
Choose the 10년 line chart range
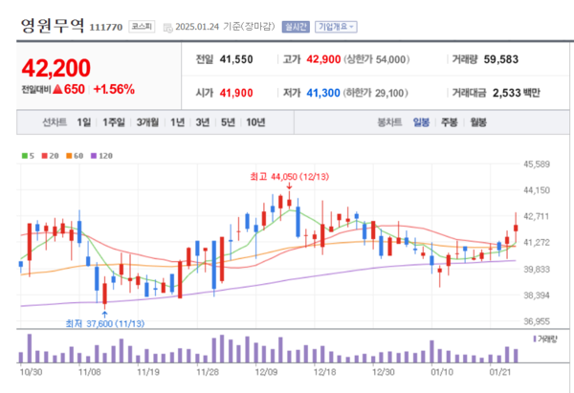tap(255, 122)
